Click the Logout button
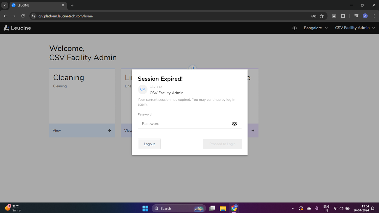 149,144
